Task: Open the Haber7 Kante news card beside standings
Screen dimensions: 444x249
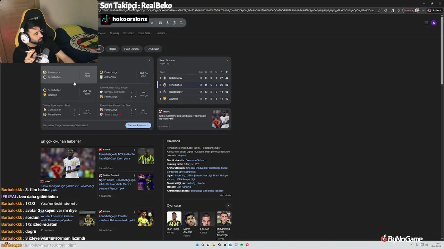Action: click(x=194, y=119)
